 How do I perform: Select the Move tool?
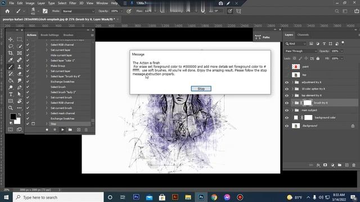coord(11,40)
